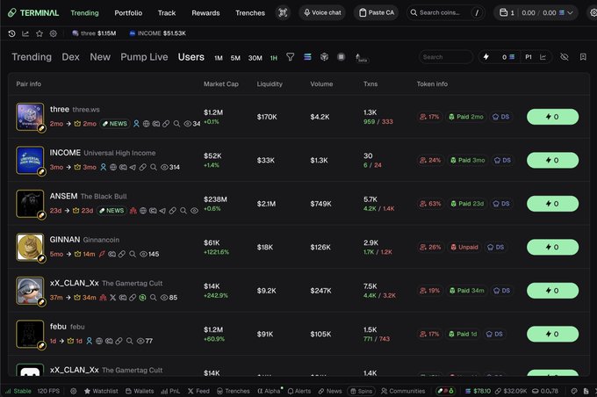597x397 pixels.
Task: Toggle the hidden-eye visibility icon
Action: (x=565, y=57)
